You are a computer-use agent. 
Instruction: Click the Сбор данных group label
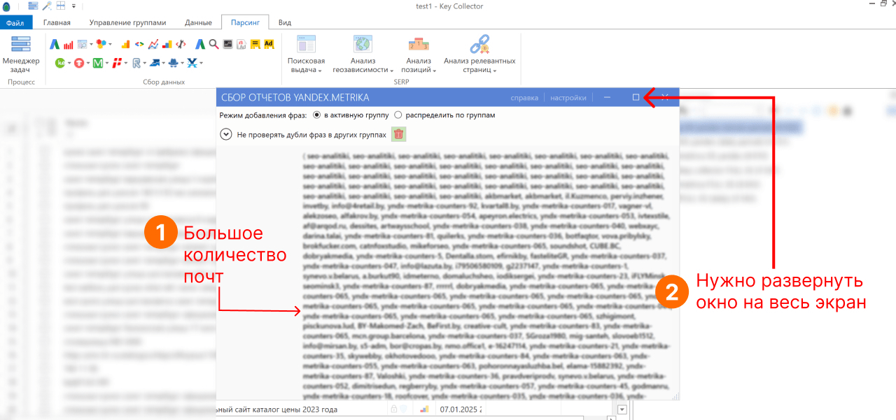(164, 82)
